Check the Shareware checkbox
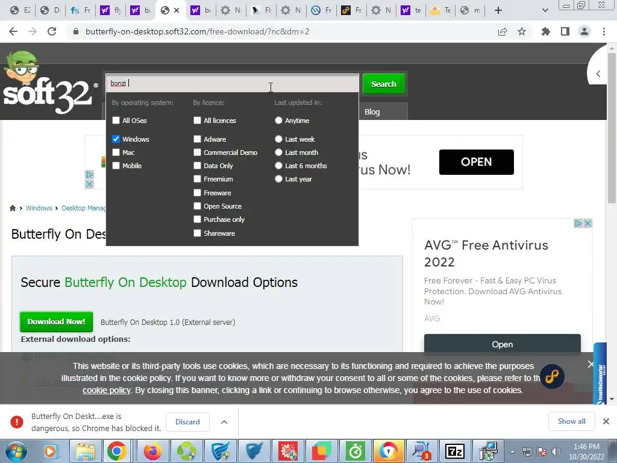The width and height of the screenshot is (617, 463). 198,233
